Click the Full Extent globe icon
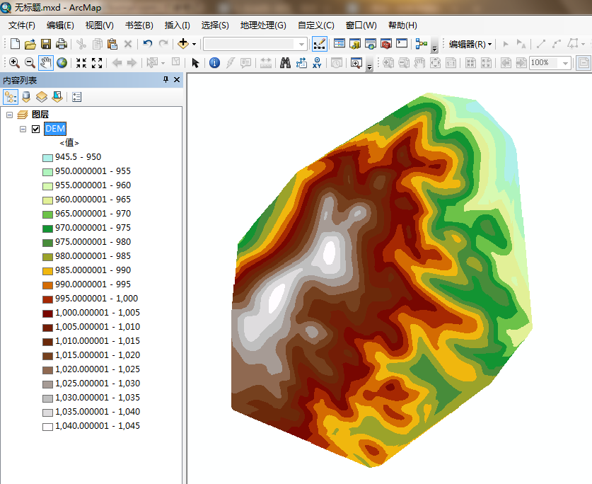The image size is (592, 484). [62, 63]
